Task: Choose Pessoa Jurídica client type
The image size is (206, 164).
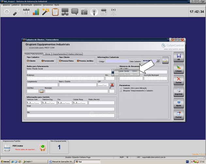Action: 78,61
